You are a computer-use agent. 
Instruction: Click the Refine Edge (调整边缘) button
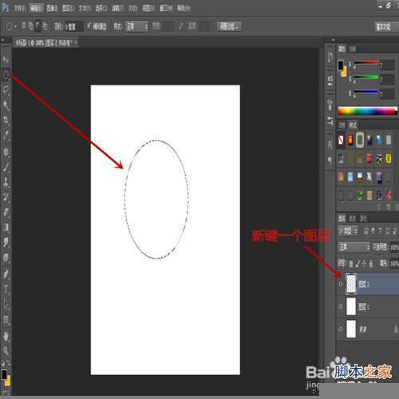point(229,26)
